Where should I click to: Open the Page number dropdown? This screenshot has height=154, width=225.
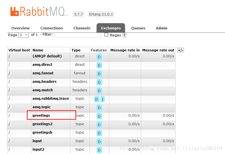[23, 35]
